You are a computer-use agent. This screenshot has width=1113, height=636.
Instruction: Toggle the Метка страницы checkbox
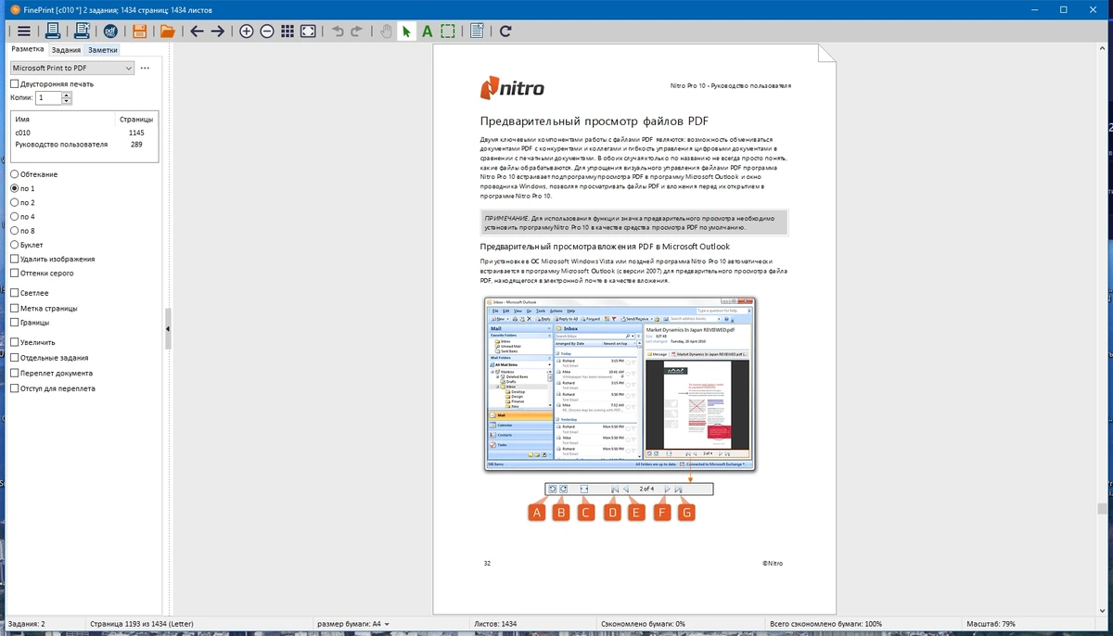point(14,308)
